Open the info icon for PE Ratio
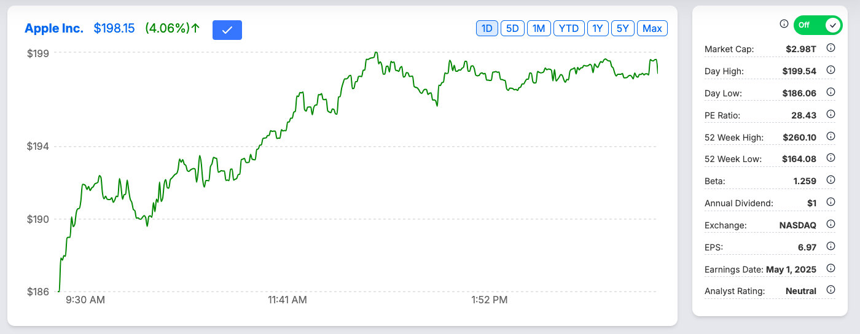 [x=831, y=114]
